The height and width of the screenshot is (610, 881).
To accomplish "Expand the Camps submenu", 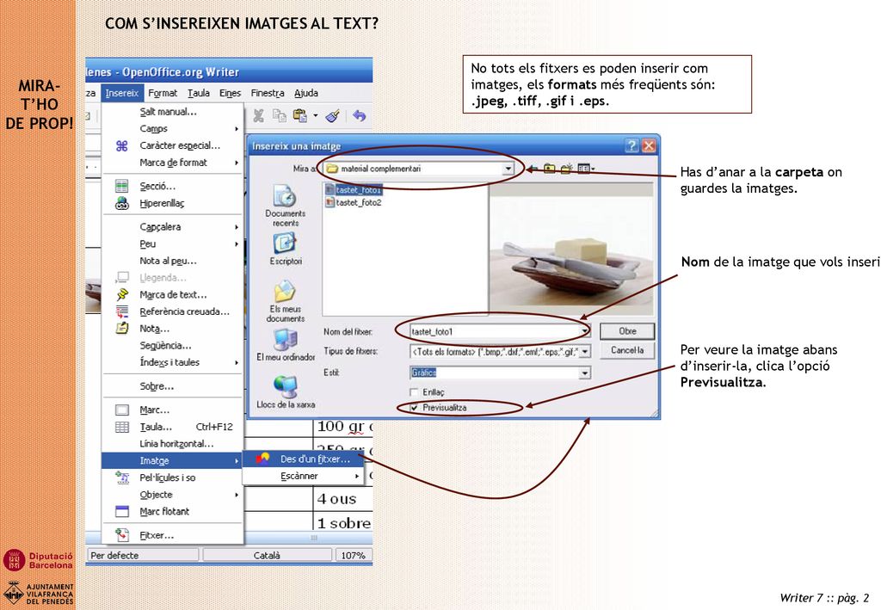I will [172, 129].
